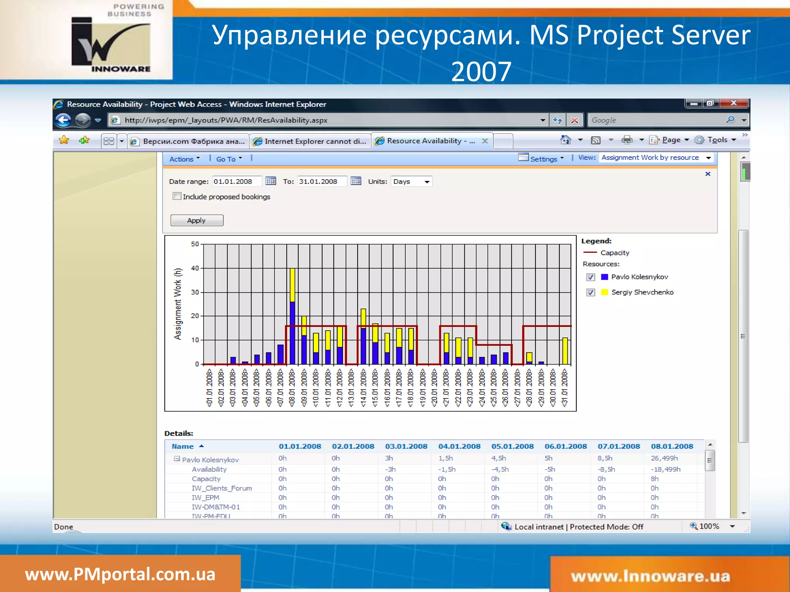Click the Google search box
This screenshot has width=790, height=592.
[656, 120]
